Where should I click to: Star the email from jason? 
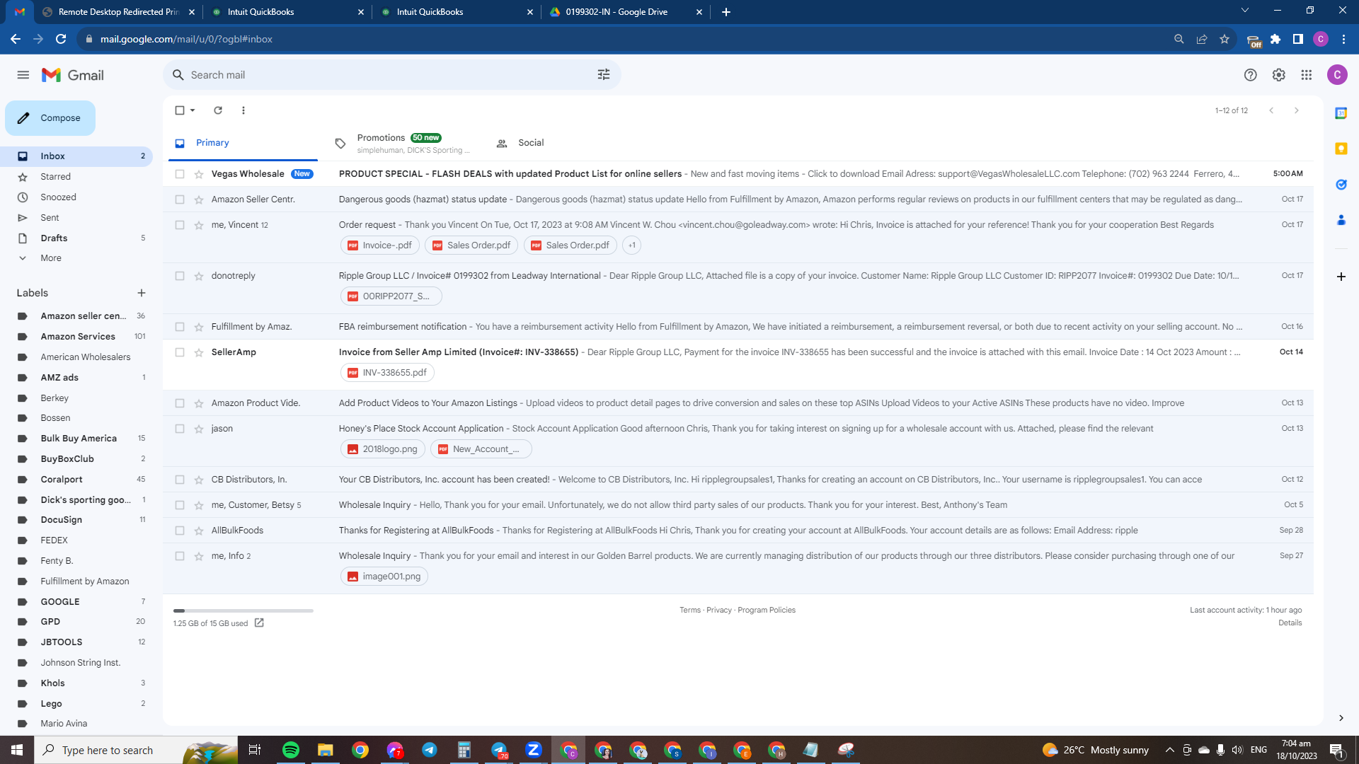[x=199, y=429]
